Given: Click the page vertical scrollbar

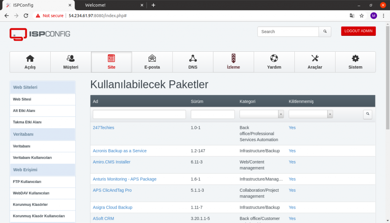Looking at the screenshot, I should click(x=388, y=78).
